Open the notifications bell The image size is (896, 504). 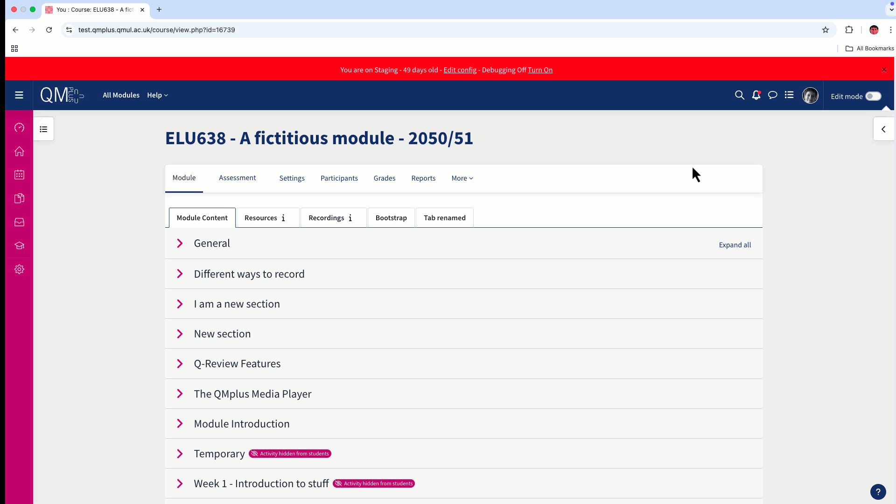point(756,95)
